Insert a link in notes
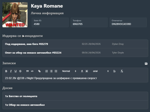 click(x=39, y=71)
